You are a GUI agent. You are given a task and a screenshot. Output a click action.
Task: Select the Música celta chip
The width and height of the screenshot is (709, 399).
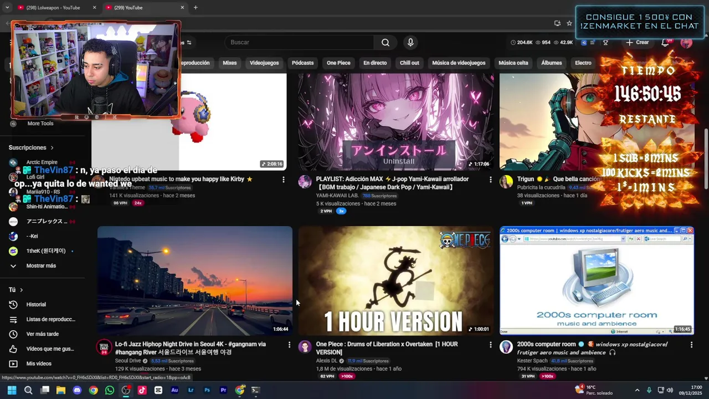pos(513,63)
